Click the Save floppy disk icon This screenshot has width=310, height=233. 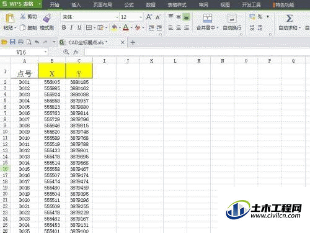[12, 42]
